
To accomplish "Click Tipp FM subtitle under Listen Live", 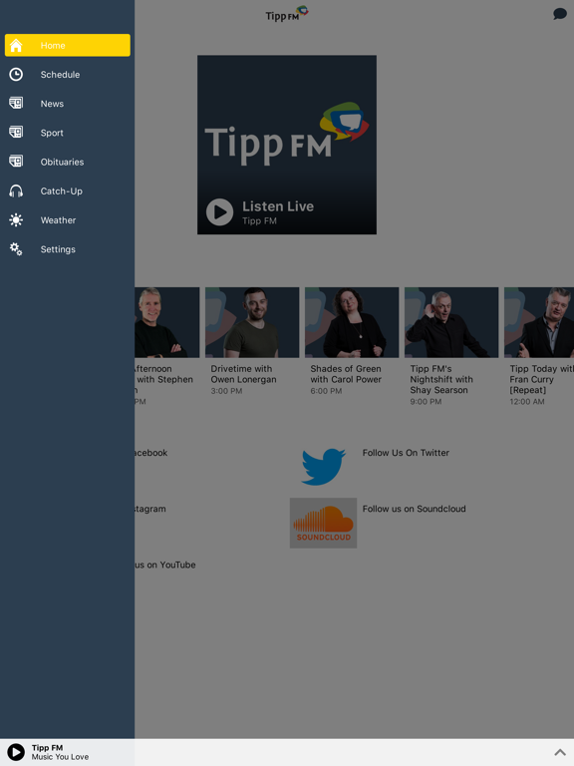I will point(259,220).
